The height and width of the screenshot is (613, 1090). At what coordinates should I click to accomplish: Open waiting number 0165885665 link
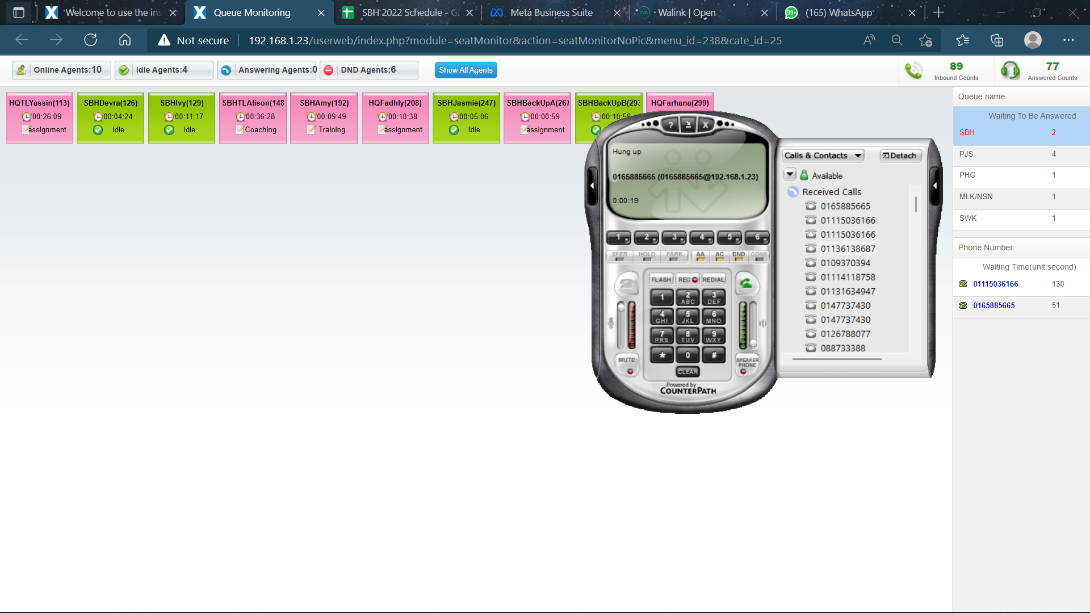993,305
